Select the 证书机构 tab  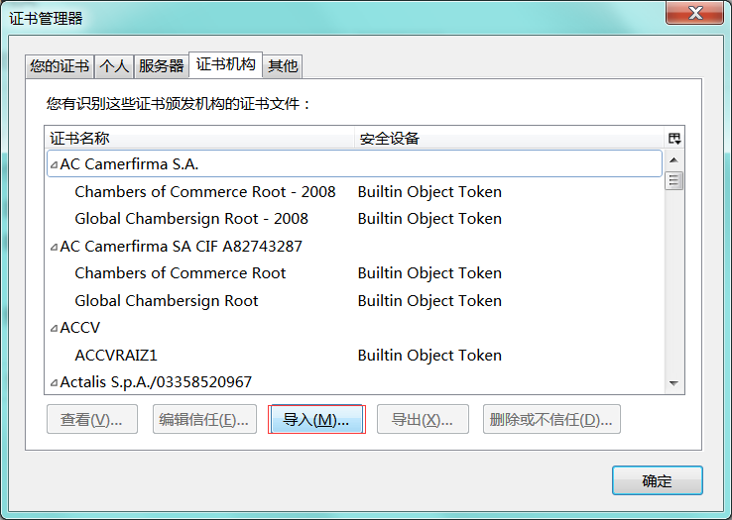pyautogui.click(x=225, y=64)
